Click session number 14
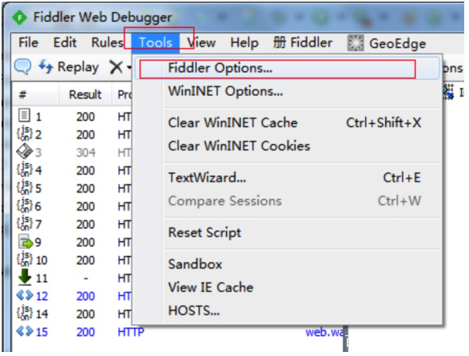 pyautogui.click(x=42, y=314)
